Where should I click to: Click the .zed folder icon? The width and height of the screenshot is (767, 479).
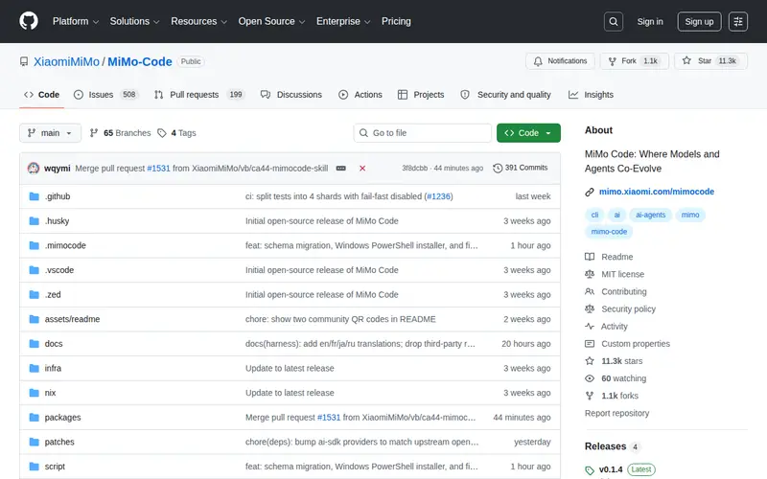(x=34, y=295)
